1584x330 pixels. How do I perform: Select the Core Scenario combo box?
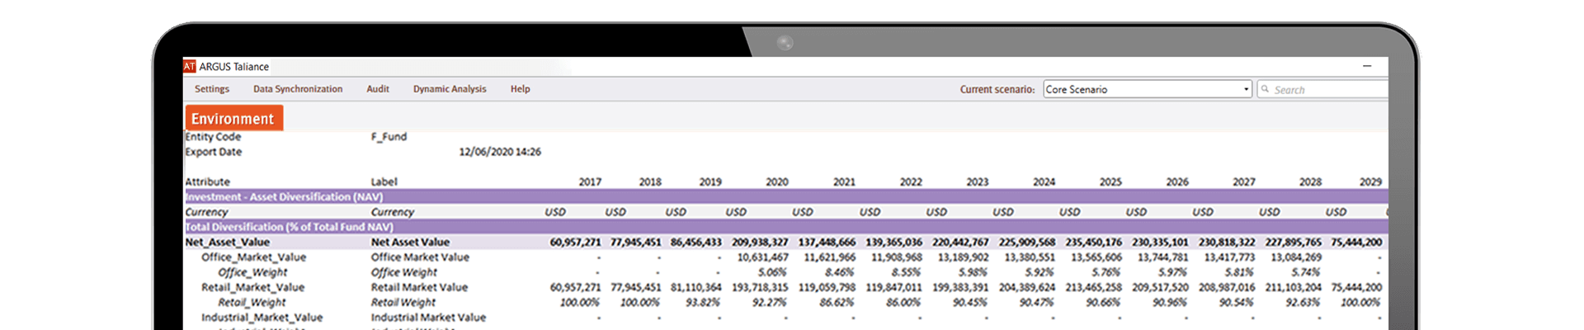1142,89
